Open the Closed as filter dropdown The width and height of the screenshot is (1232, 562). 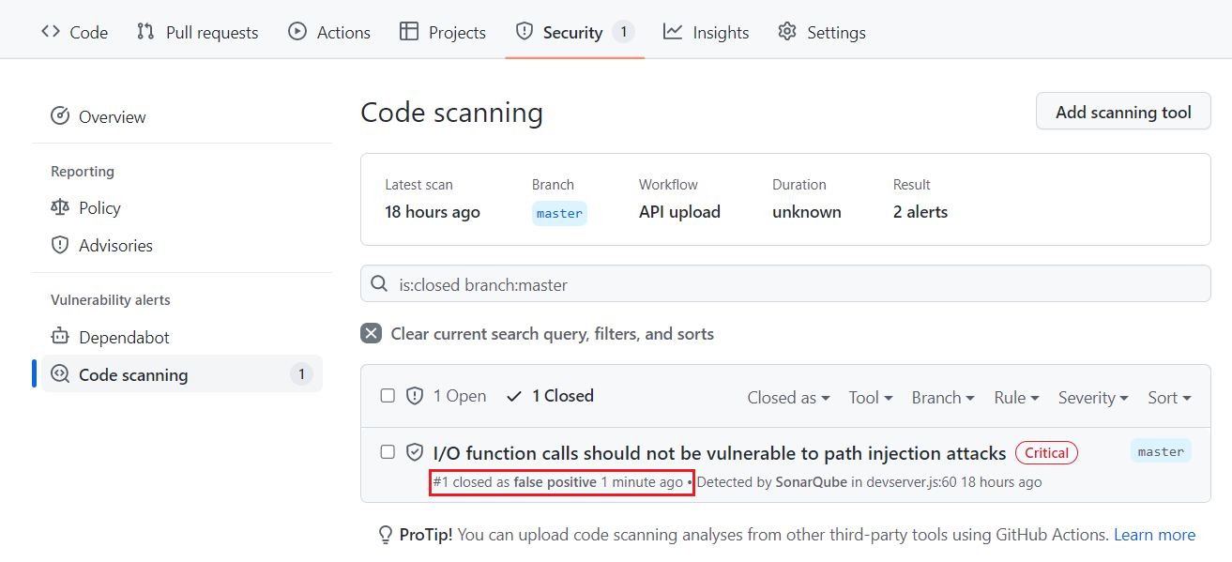tap(788, 397)
